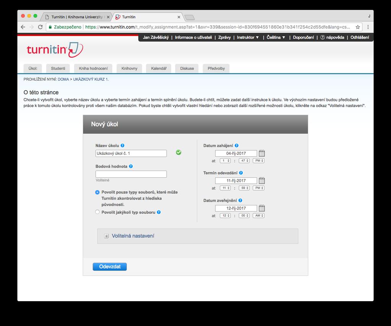Open the Studenti tab
This screenshot has width=391, height=326.
(58, 68)
